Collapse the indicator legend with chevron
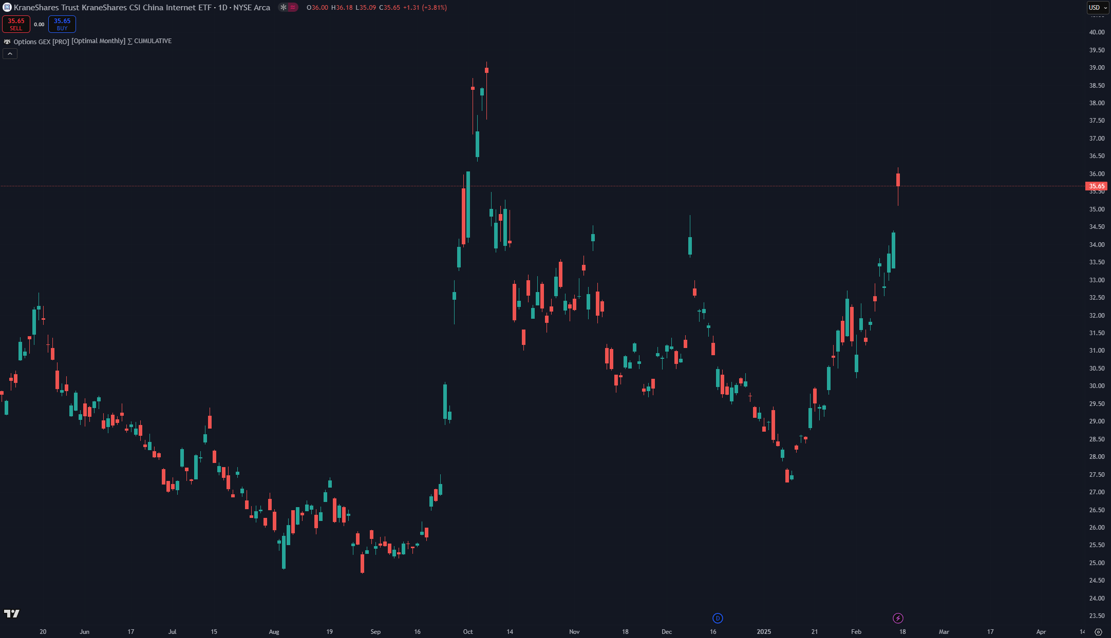 tap(10, 53)
